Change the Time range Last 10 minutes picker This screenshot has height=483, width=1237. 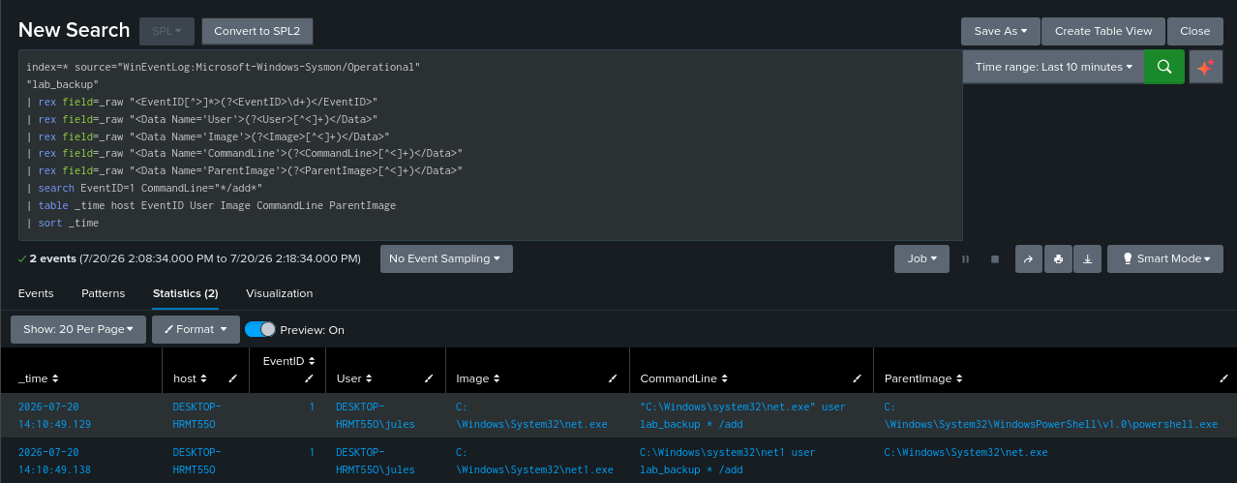[x=1053, y=67]
